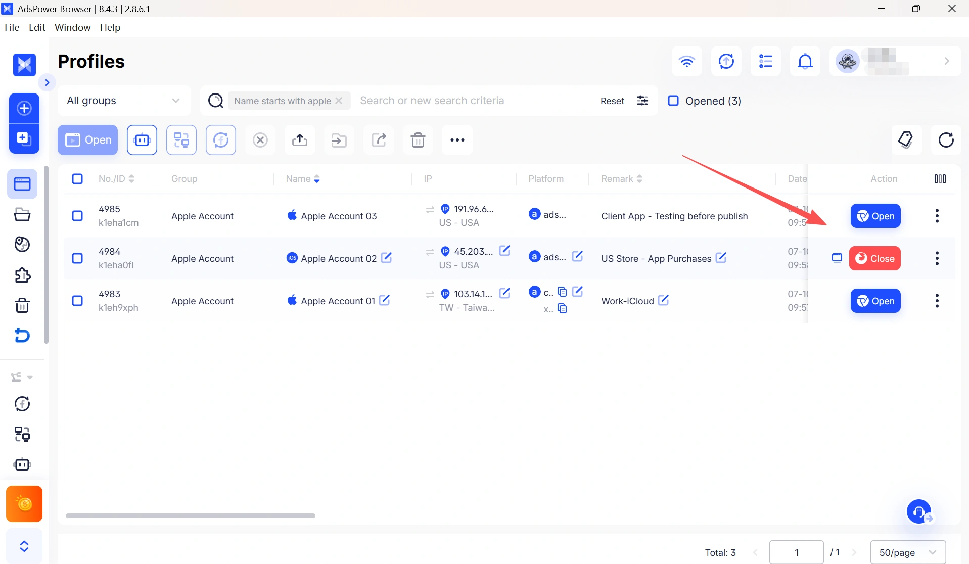Open more options for Apple Account 03
The width and height of the screenshot is (969, 564).
tap(937, 216)
